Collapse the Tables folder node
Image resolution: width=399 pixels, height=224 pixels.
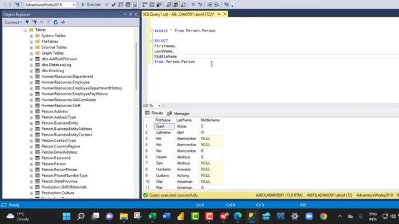(x=25, y=30)
